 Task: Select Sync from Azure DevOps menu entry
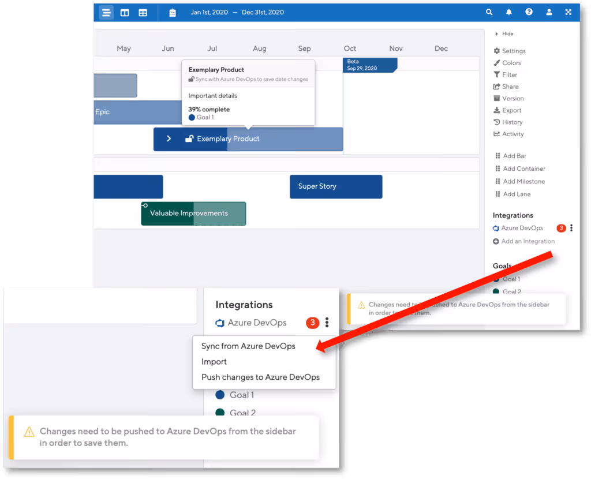(248, 346)
